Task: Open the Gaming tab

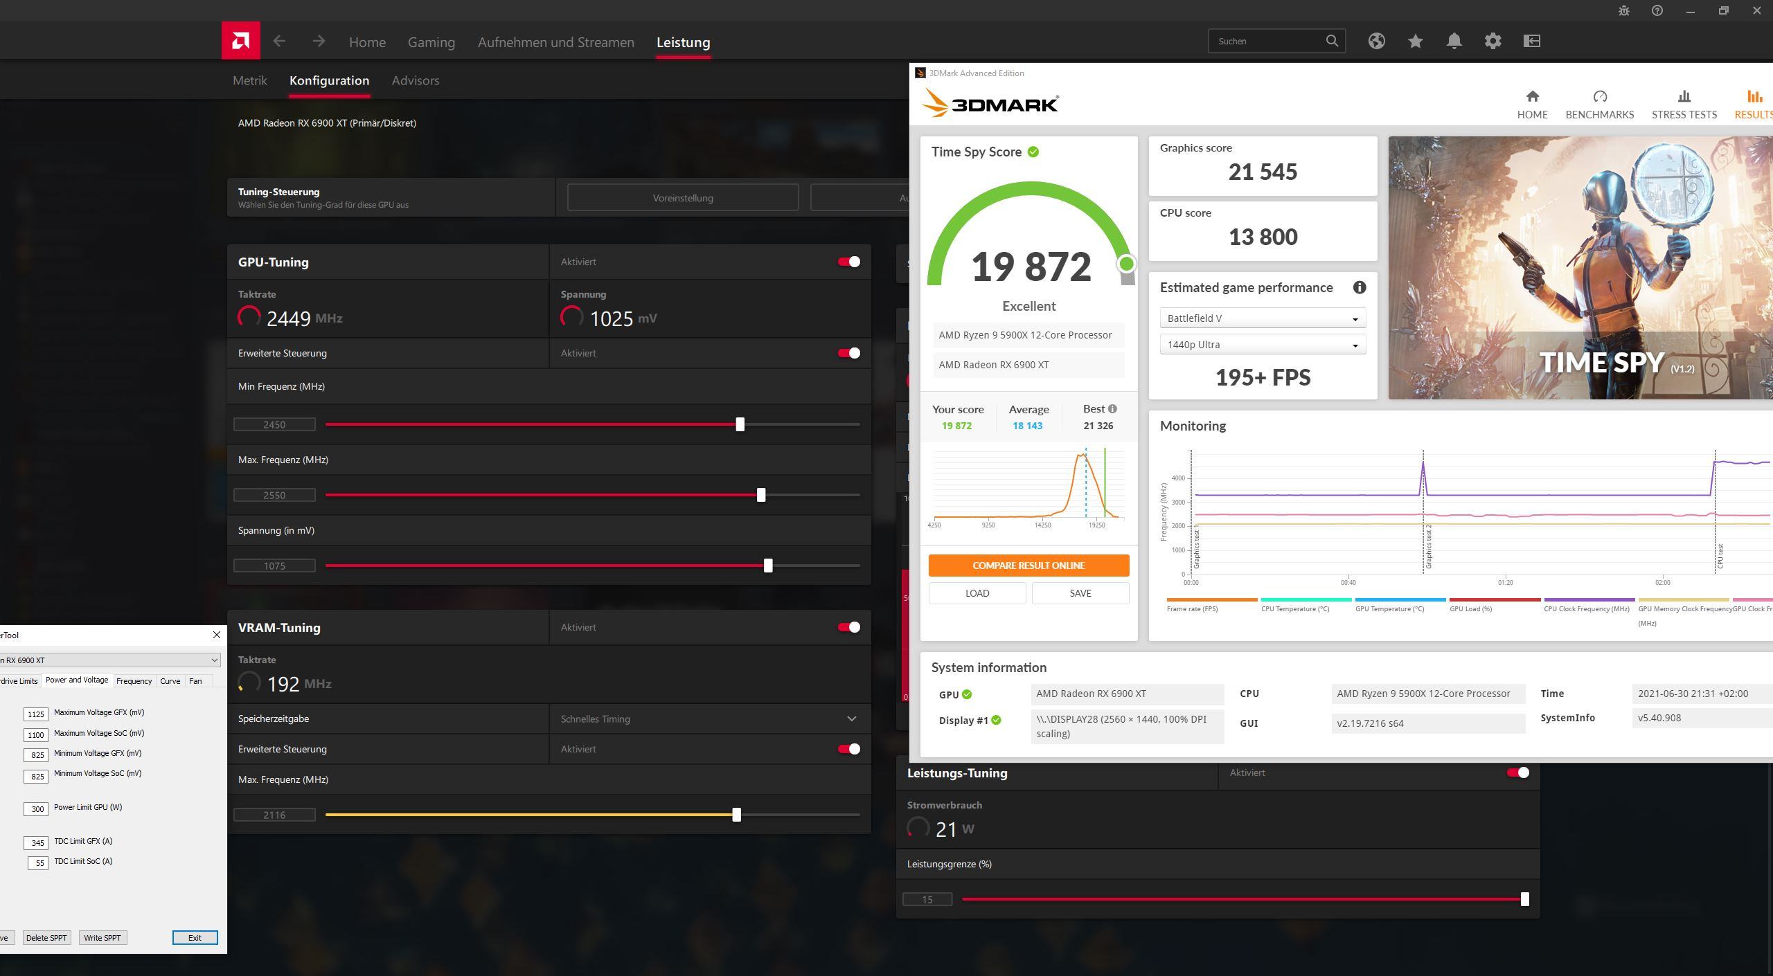Action: pyautogui.click(x=431, y=42)
